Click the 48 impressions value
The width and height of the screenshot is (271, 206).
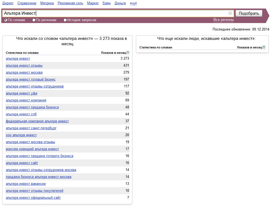pyautogui.click(x=127, y=107)
